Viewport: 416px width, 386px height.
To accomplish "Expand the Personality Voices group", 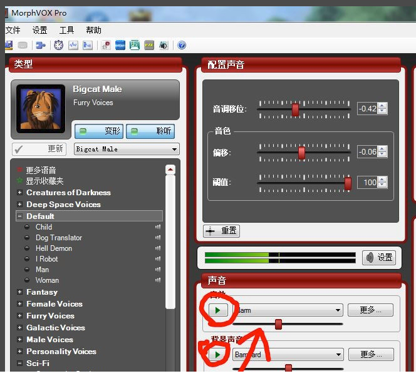I will pyautogui.click(x=19, y=352).
